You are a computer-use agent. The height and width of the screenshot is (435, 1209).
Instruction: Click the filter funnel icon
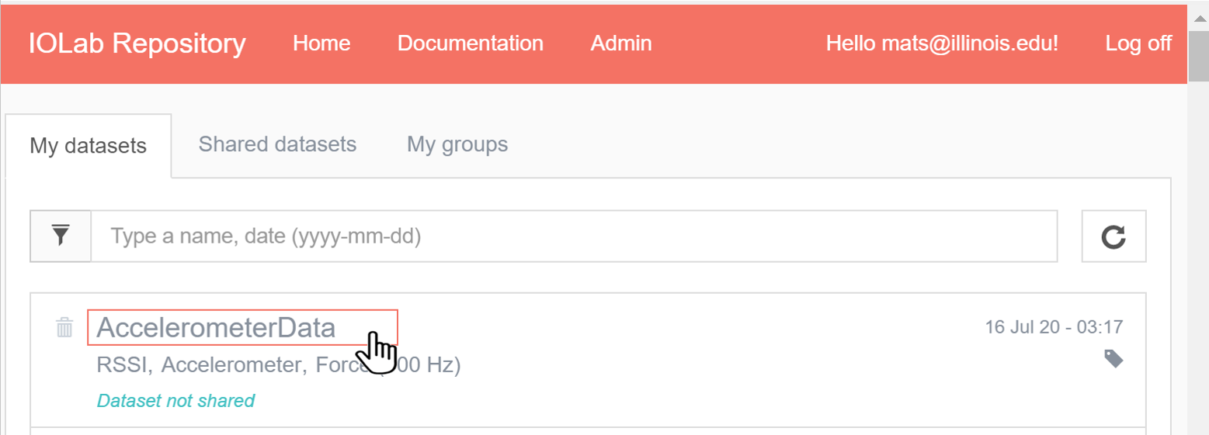61,236
